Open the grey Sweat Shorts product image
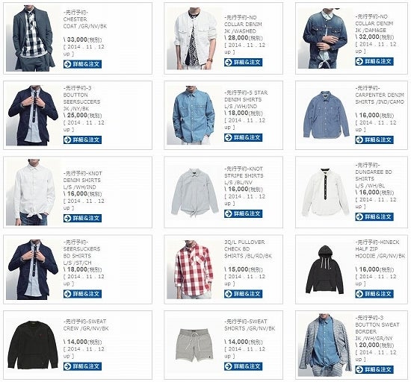The height and width of the screenshot is (382, 411). (194, 345)
